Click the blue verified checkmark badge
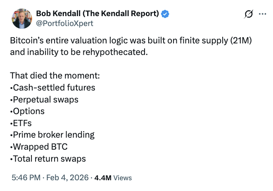Screen dimensions: 273x191 click(x=165, y=14)
